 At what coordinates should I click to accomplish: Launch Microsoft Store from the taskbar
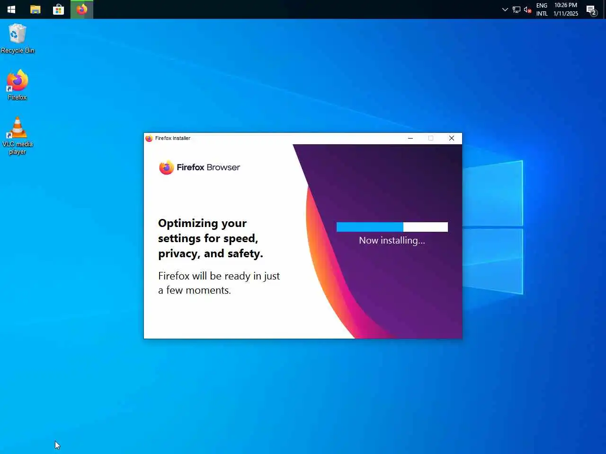58,9
